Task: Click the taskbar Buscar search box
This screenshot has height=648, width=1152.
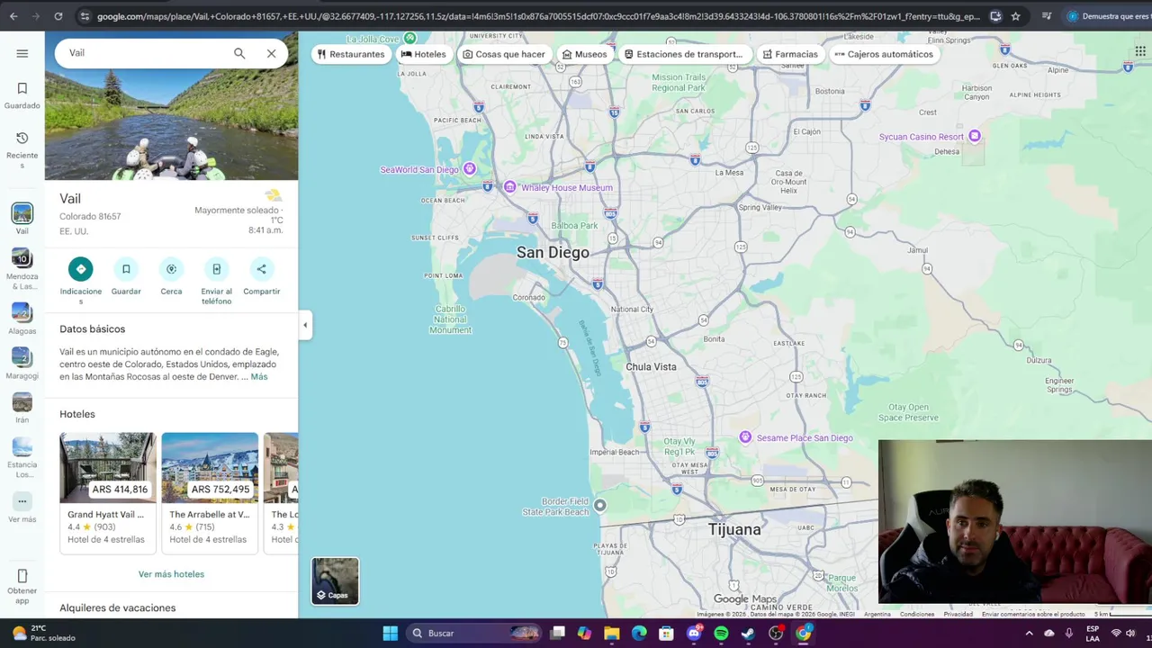Action: point(473,633)
